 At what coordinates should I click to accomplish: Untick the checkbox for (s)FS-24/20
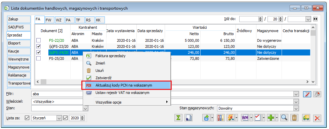coord(39,52)
